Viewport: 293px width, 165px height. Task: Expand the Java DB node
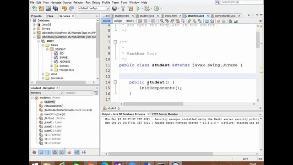(x=34, y=24)
